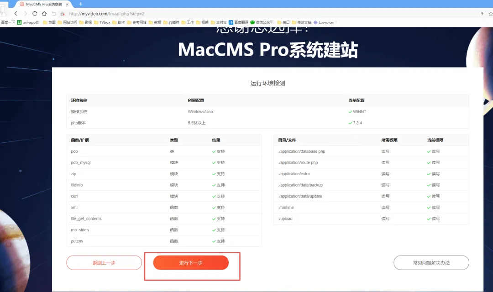This screenshot has width=493, height=292.
Task: Select the MacCMS Pro系统安装 browser tab
Action: pos(44,5)
